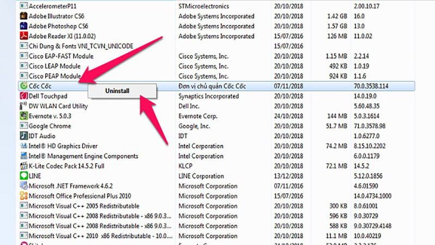This screenshot has height=245, width=435.
Task: Select the Cisco LEAP Module row
Action: tap(216, 66)
